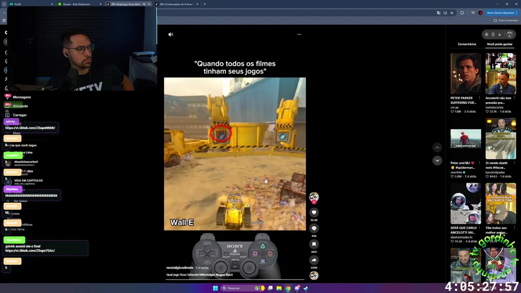Screen dimensions: 521x293
Task: Open the Todos os favoritos bookmarks folder
Action: [x=506, y=20]
